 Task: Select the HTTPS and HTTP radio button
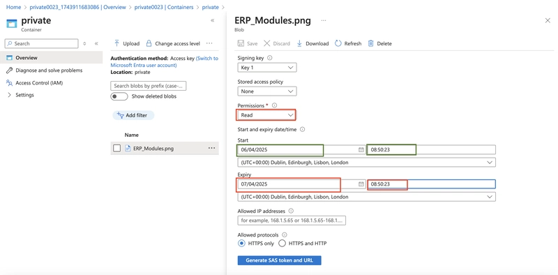click(282, 244)
